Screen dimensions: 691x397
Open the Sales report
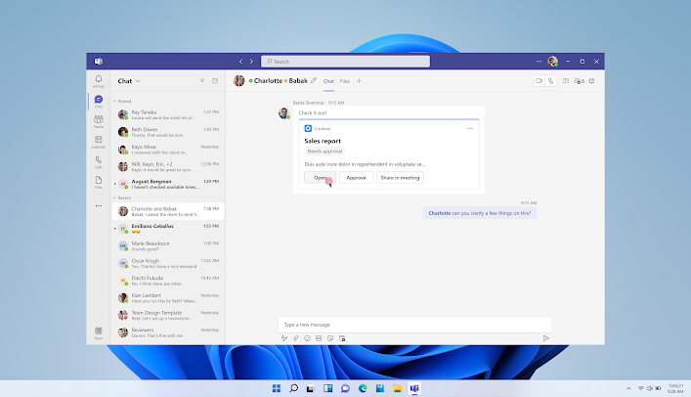[x=320, y=177]
